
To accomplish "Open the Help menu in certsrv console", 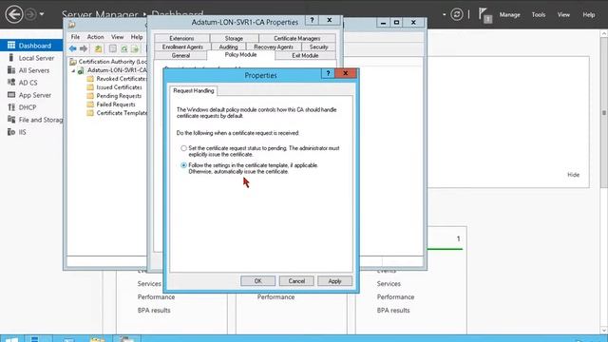I will tap(137, 37).
